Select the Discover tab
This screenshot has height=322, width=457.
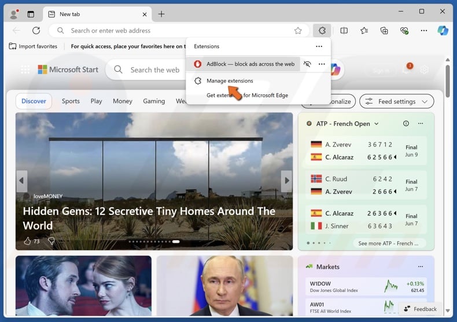[34, 101]
